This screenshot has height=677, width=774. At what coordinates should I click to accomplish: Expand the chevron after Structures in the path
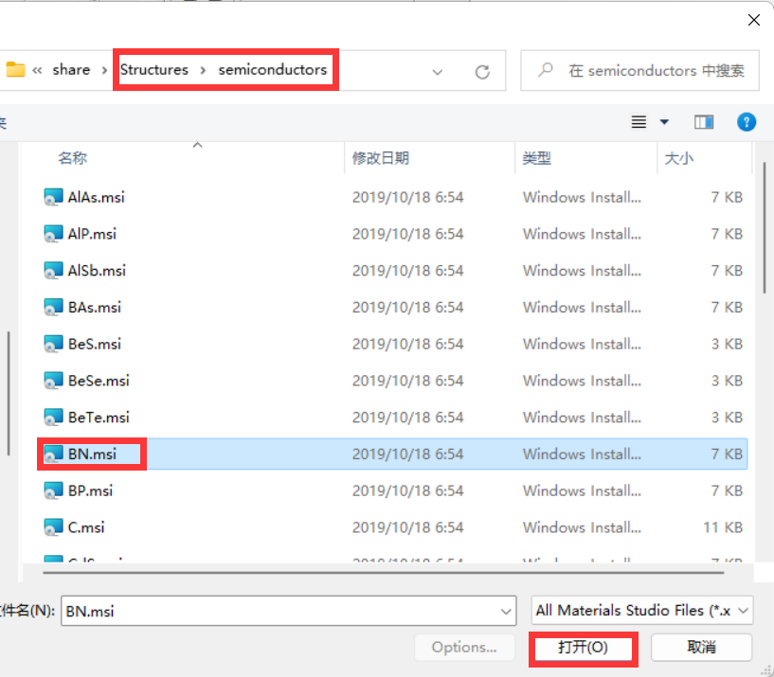[203, 70]
